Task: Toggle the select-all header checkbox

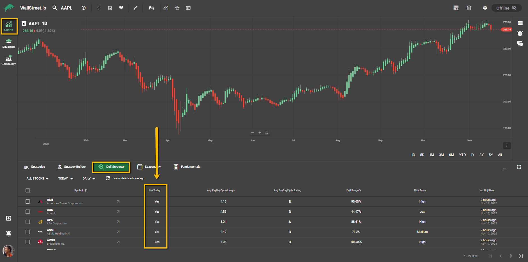Action: [28, 190]
